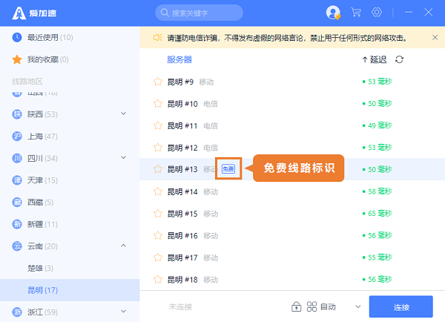
Task: Open the shopping cart
Action: [x=356, y=13]
